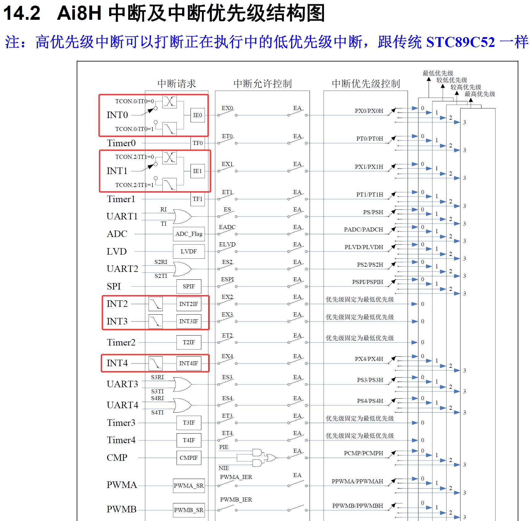
Task: Click the 14.2 Ai8H section heading
Action: (x=164, y=13)
